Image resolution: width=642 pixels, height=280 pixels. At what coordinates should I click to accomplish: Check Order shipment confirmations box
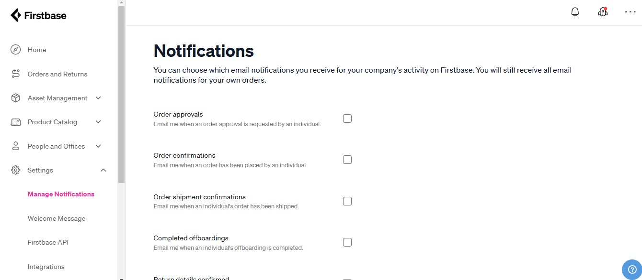tap(347, 201)
